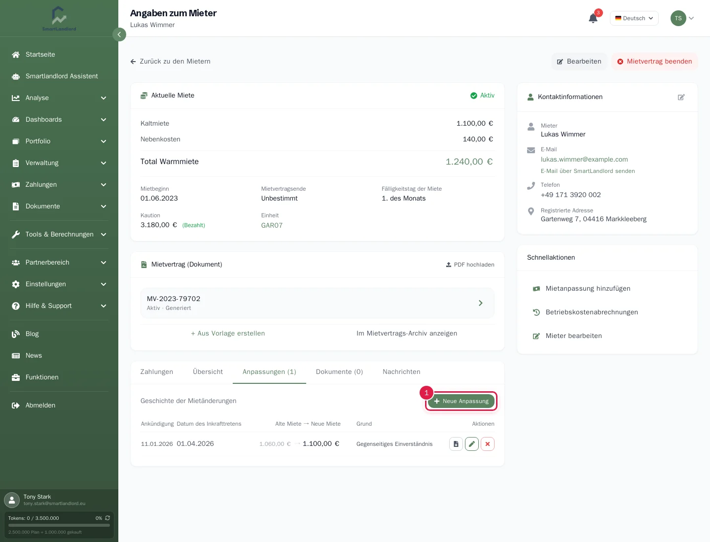
Task: Switch to the Zahlungen tab
Action: pos(157,372)
